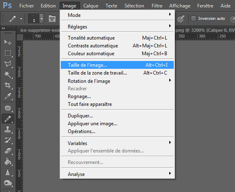Choose Tonalité automatique

[x=117, y=38]
